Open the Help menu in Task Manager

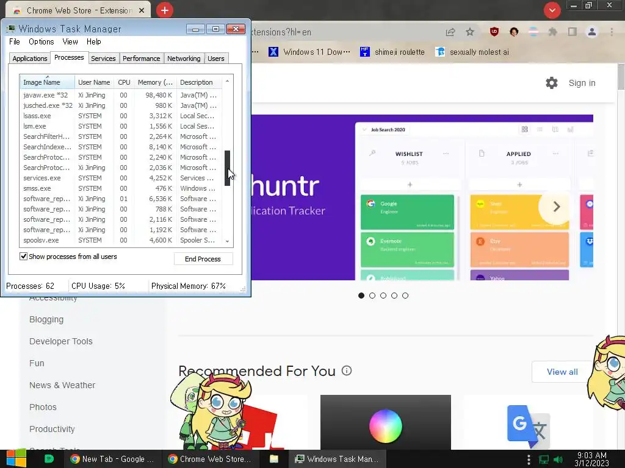(93, 41)
